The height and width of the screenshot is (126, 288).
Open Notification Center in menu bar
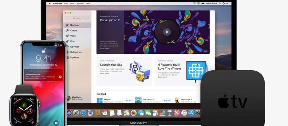point(228,3)
